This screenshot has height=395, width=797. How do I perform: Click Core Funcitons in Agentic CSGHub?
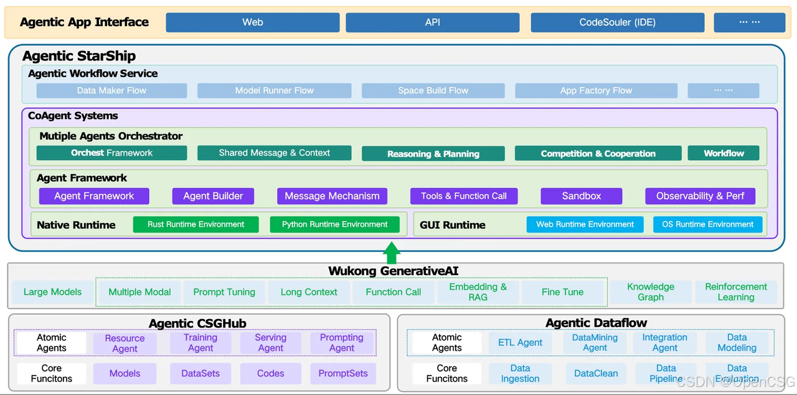click(x=52, y=373)
